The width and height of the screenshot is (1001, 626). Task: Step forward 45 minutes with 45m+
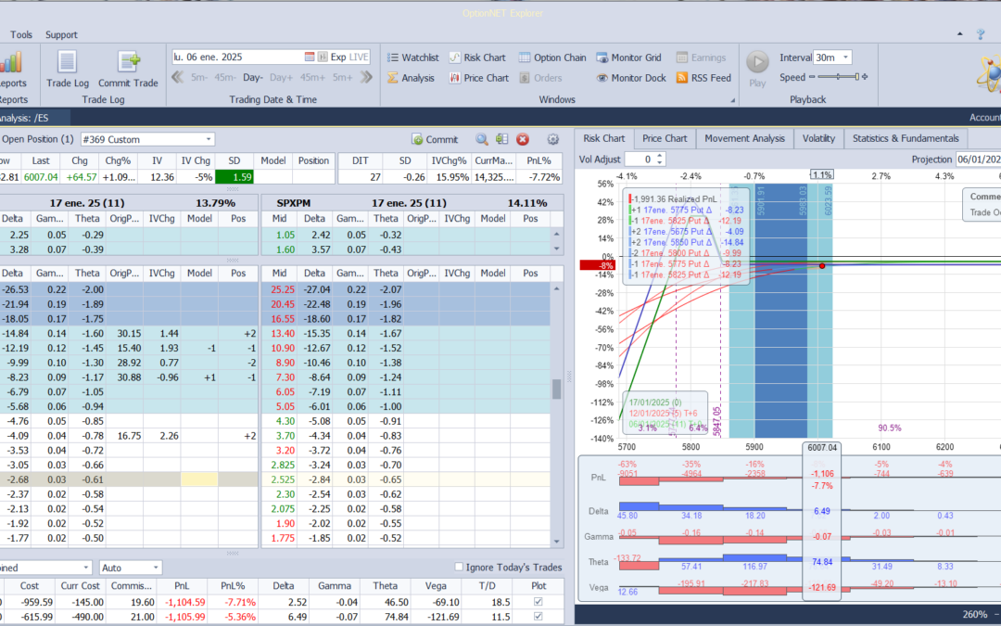pyautogui.click(x=313, y=77)
